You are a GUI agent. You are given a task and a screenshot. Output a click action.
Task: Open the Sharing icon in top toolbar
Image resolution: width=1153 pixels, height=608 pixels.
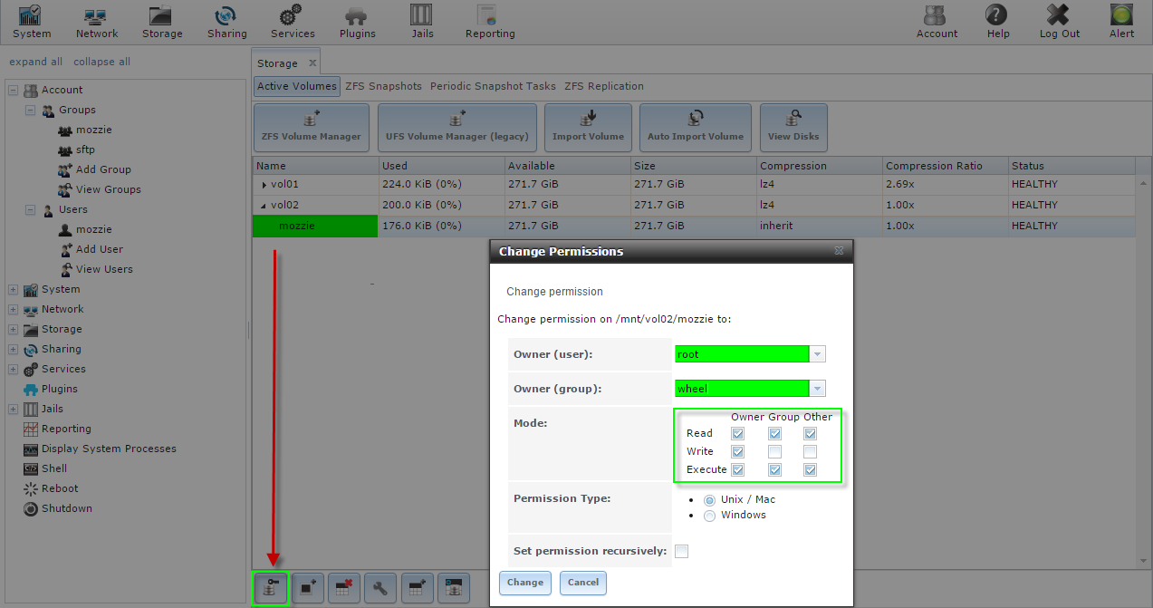point(226,21)
